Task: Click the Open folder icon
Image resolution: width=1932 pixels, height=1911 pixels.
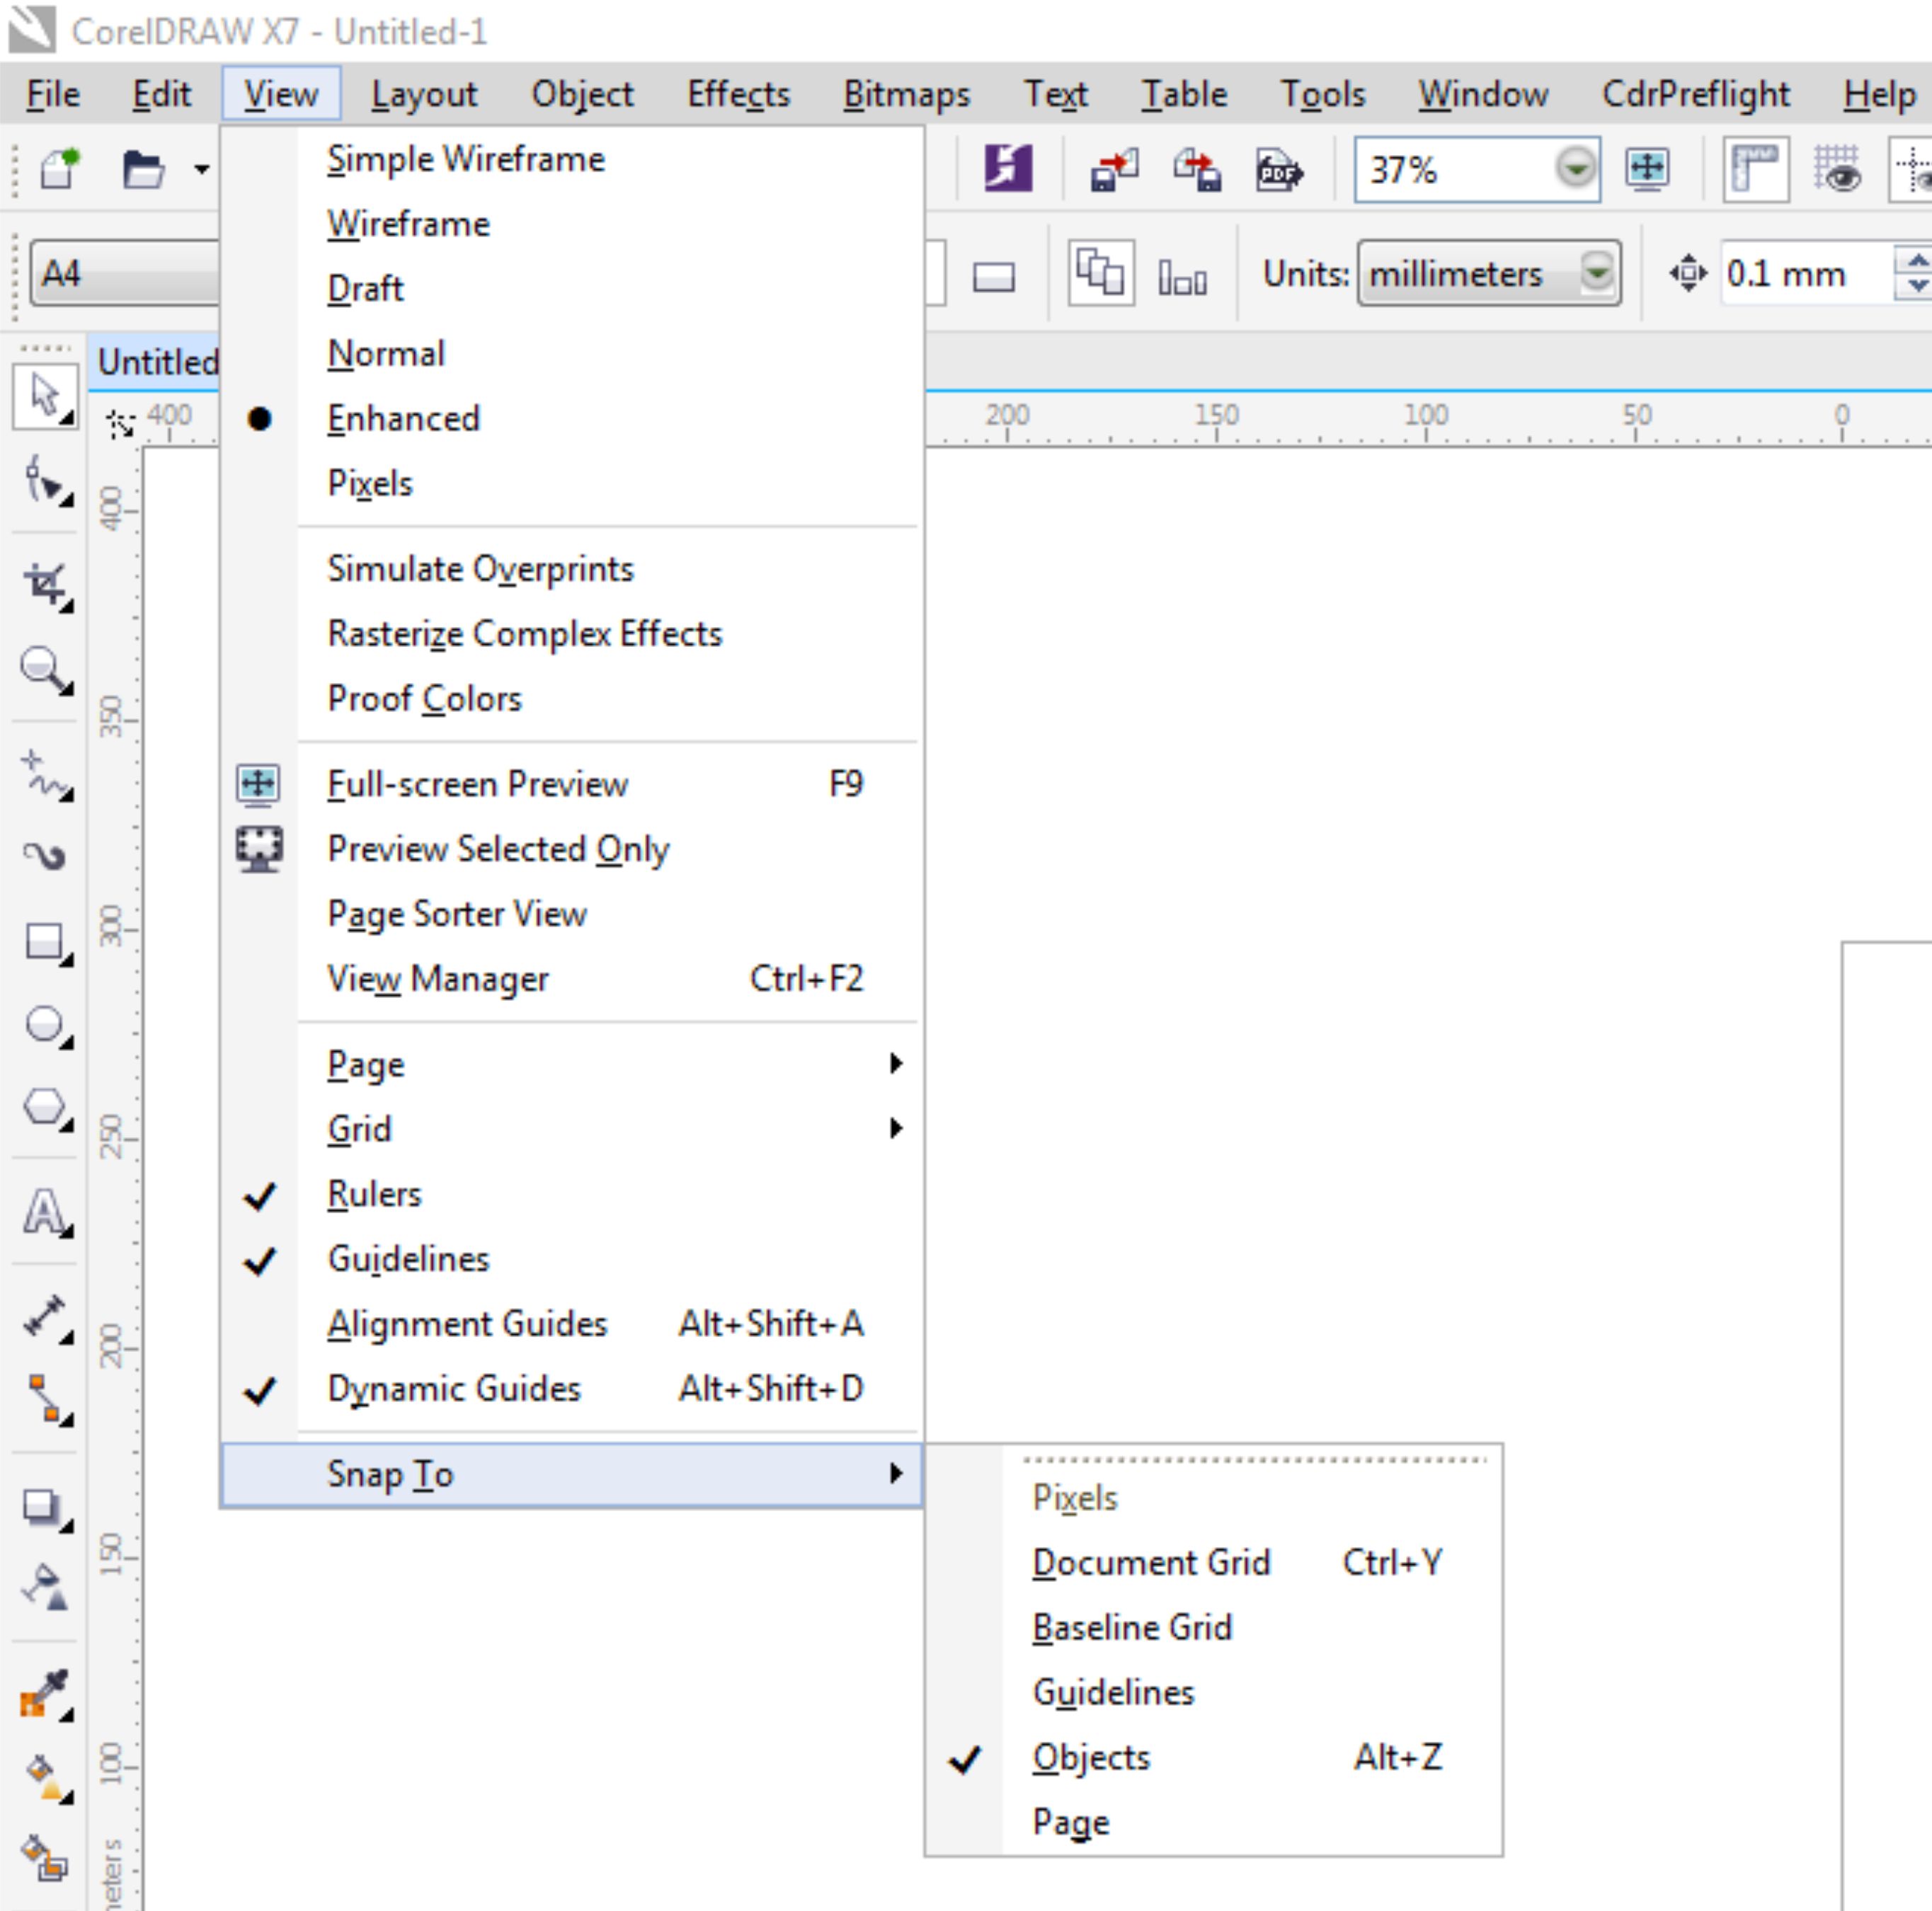Action: pyautogui.click(x=143, y=169)
